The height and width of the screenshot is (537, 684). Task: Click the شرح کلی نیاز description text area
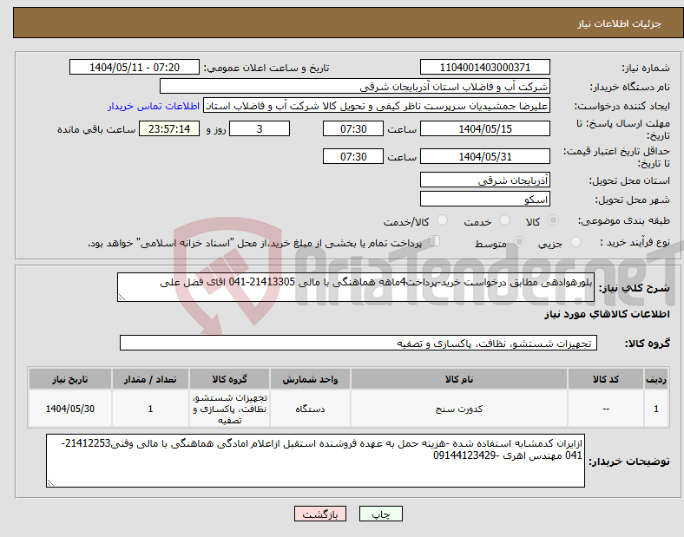tap(356, 287)
